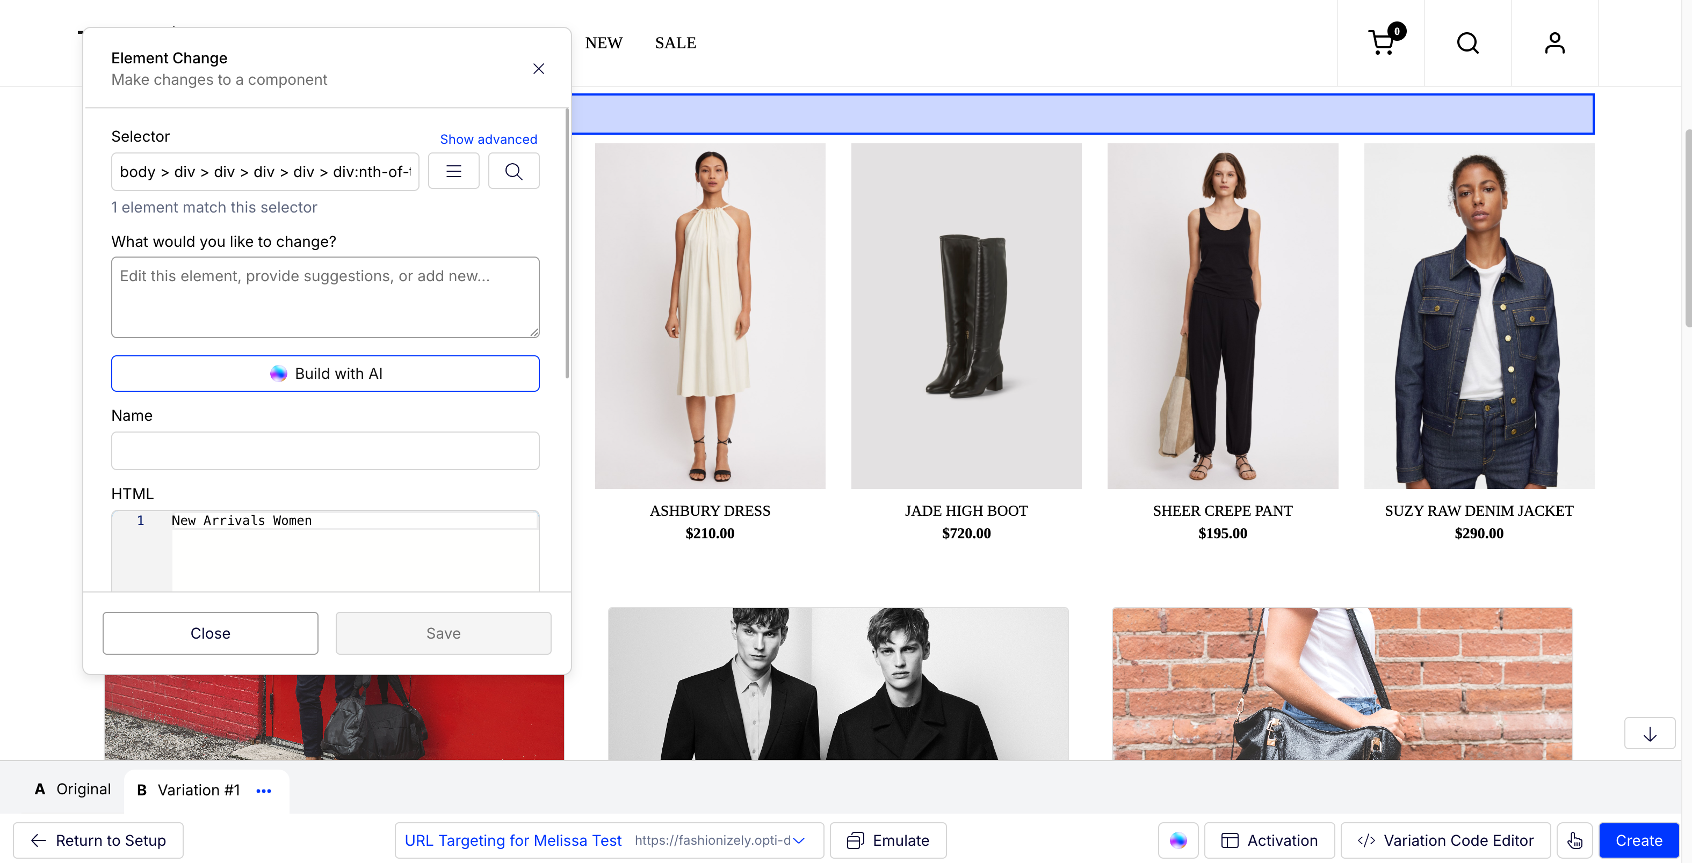1692x863 pixels.
Task: Click into the Name input field
Action: [325, 451]
